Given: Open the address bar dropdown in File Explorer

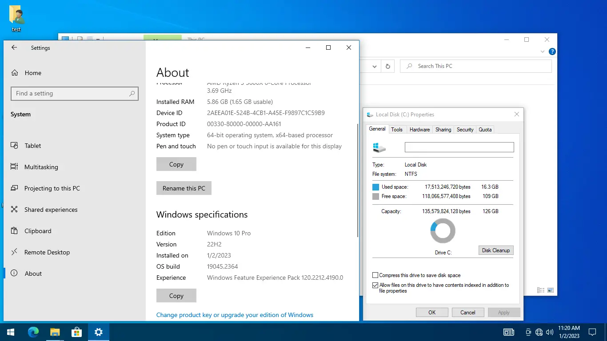Looking at the screenshot, I should (374, 66).
